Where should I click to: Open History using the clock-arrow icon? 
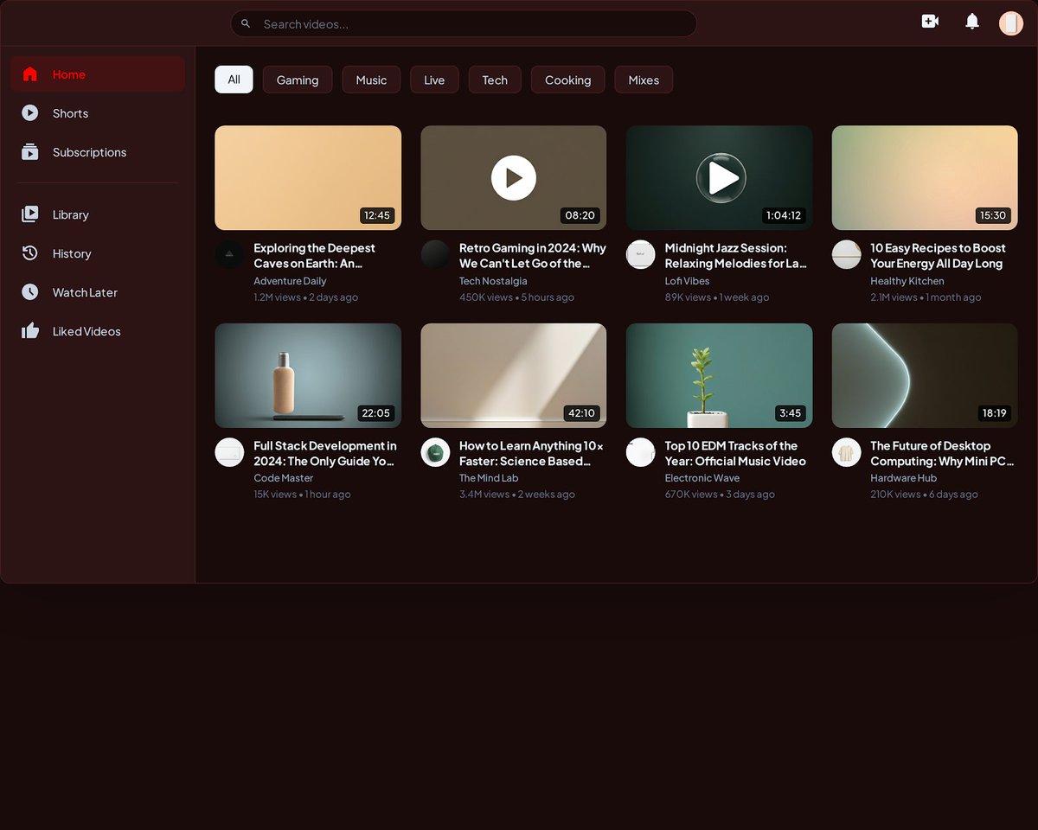(x=30, y=252)
